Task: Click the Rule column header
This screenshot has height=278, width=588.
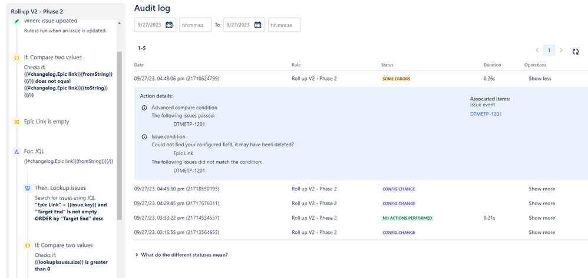Action: click(x=296, y=65)
